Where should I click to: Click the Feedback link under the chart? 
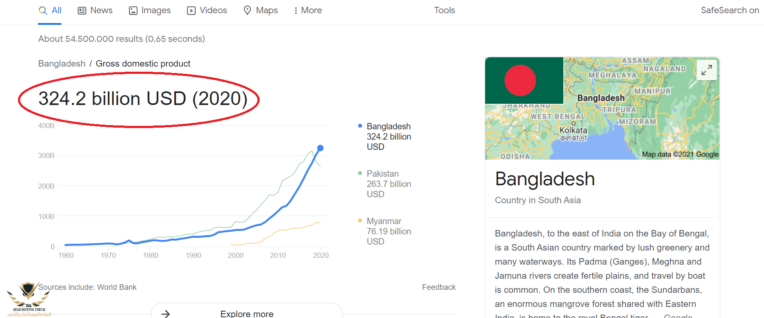pyautogui.click(x=439, y=287)
